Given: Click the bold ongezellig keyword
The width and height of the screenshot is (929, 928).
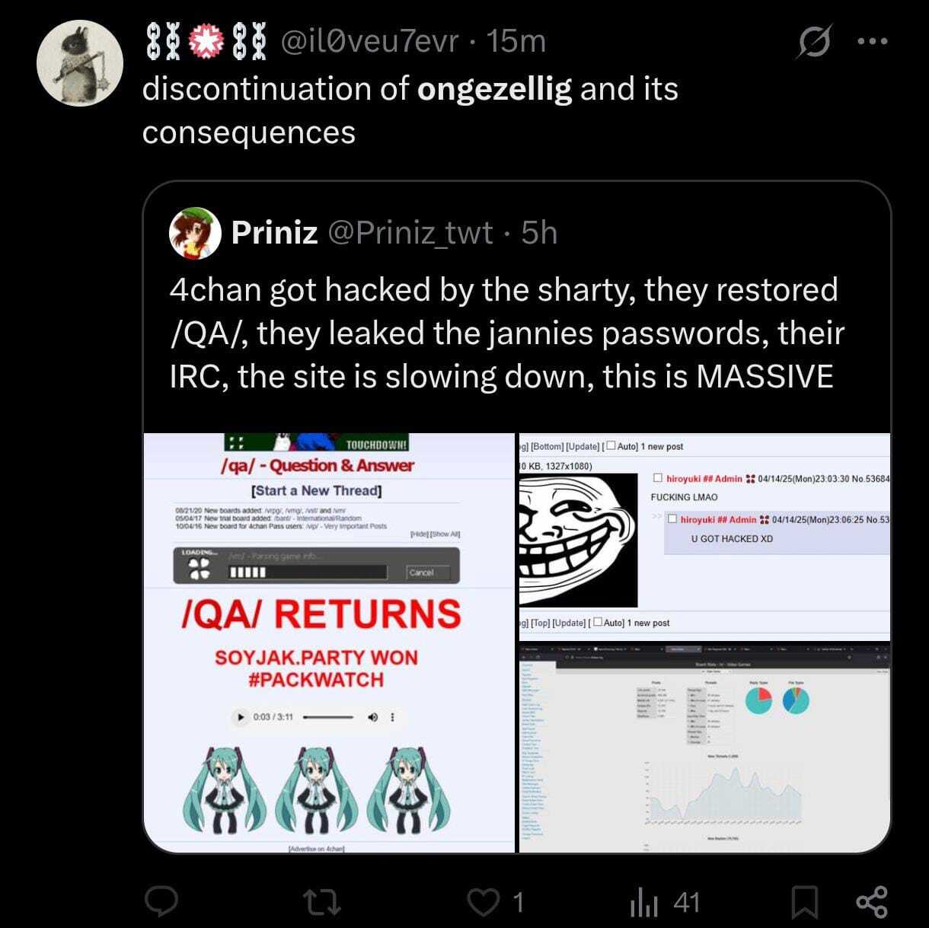Looking at the screenshot, I should [x=494, y=88].
